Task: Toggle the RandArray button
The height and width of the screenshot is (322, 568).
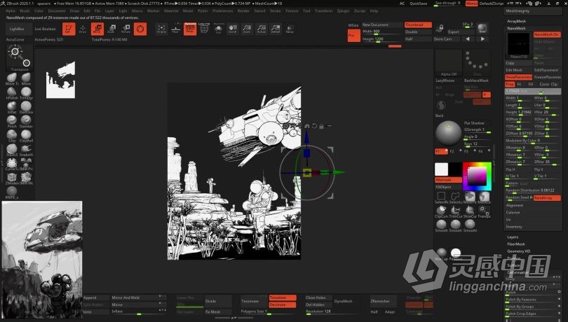Action: 547,198
